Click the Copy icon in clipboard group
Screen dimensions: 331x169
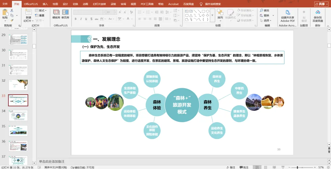pyautogui.click(x=12, y=15)
